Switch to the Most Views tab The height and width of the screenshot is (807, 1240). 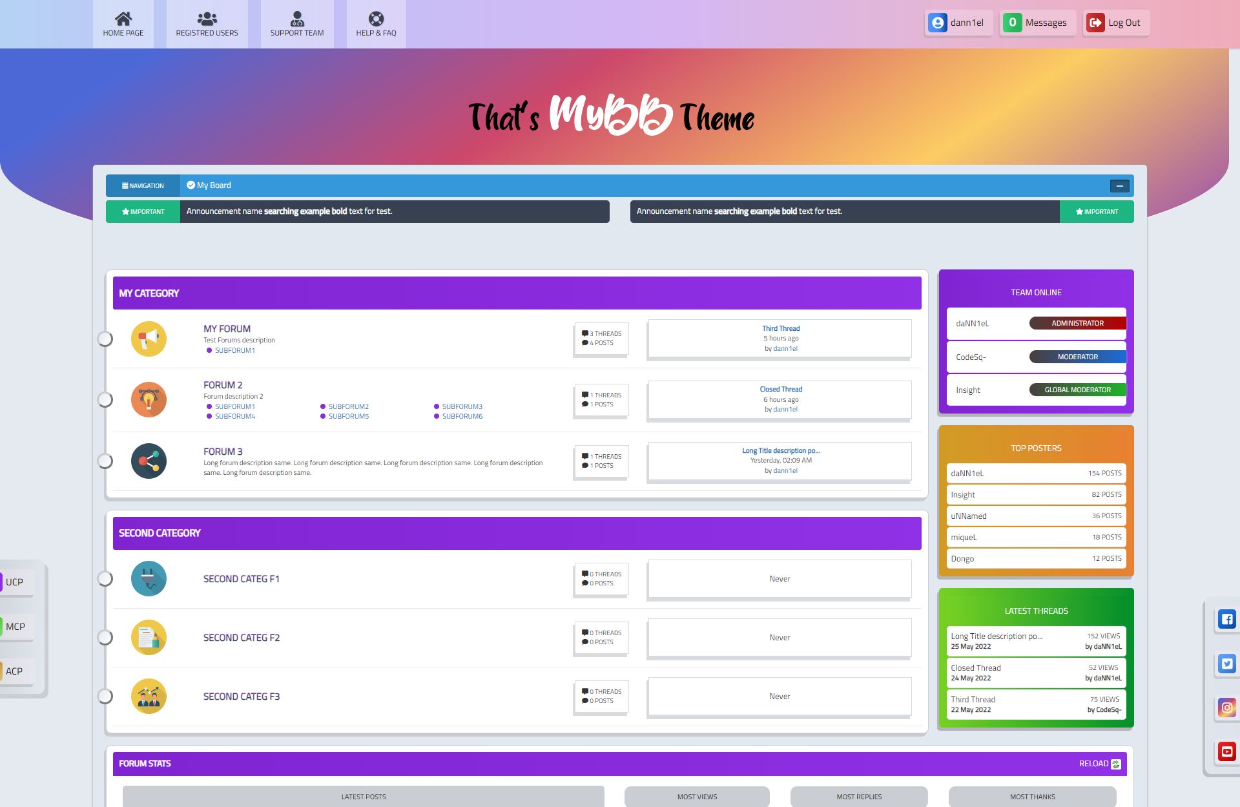697,797
